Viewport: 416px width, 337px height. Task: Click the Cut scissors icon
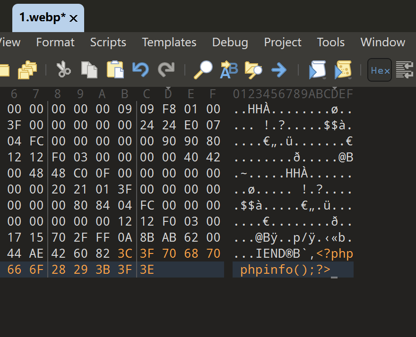tap(64, 70)
